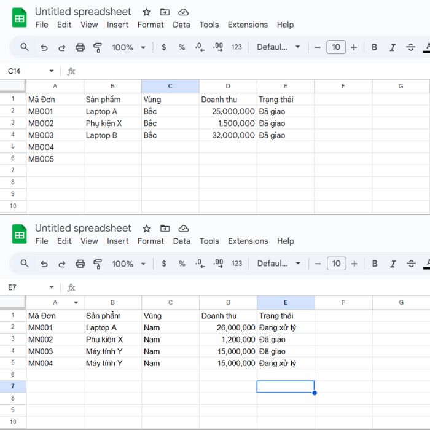
Task: Toggle strikethrough in bottom spreadsheet toolbar
Action: tap(411, 264)
